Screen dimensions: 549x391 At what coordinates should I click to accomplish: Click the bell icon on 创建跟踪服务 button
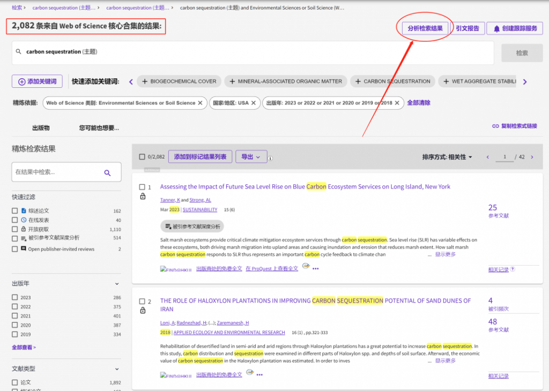tap(497, 28)
